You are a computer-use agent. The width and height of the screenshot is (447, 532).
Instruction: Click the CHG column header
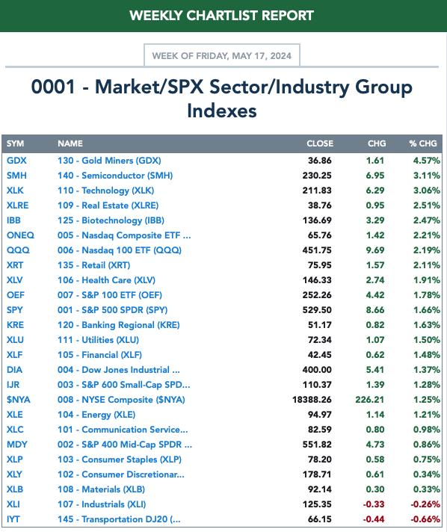(377, 143)
